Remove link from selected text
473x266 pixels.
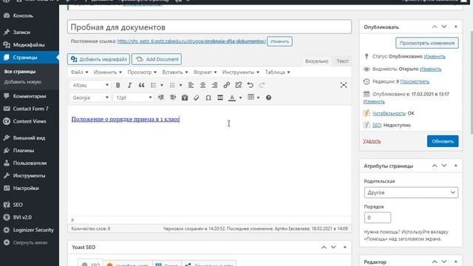[238, 86]
